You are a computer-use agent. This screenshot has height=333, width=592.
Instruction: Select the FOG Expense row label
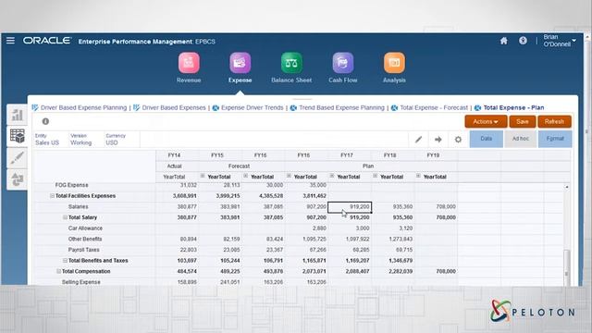[x=72, y=185]
